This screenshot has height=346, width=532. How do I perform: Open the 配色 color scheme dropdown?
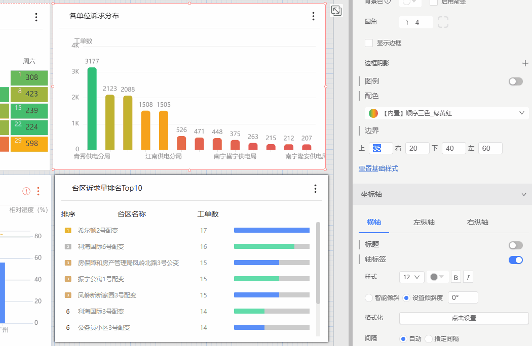(x=447, y=113)
